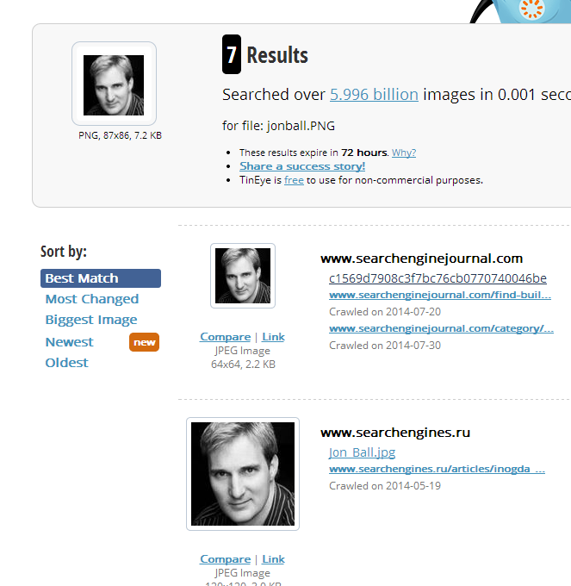The image size is (571, 586).
Task: Click Link under the searchenginejournal result
Action: [273, 337]
